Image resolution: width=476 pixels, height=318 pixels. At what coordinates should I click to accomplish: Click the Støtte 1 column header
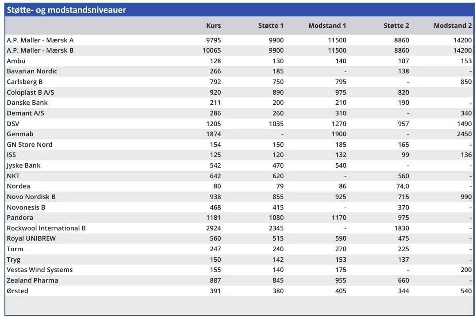(x=271, y=26)
